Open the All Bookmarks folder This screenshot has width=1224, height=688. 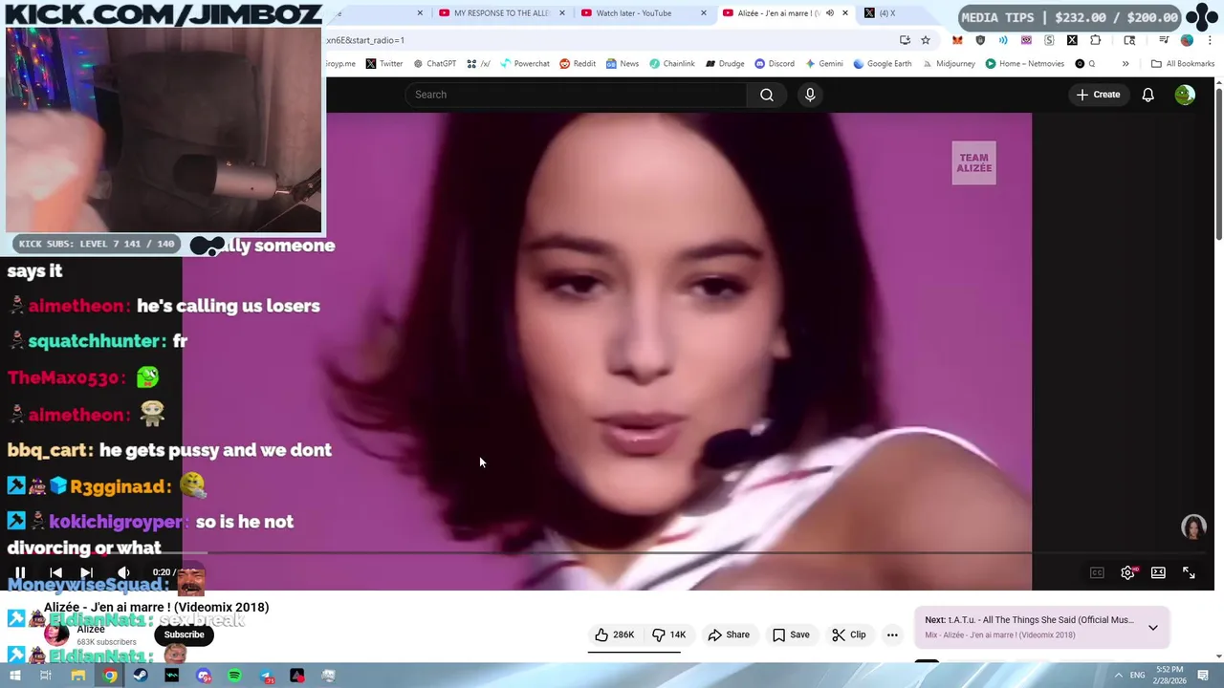1183,64
